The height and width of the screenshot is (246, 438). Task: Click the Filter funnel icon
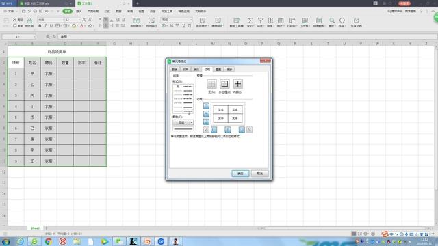[x=260, y=20]
